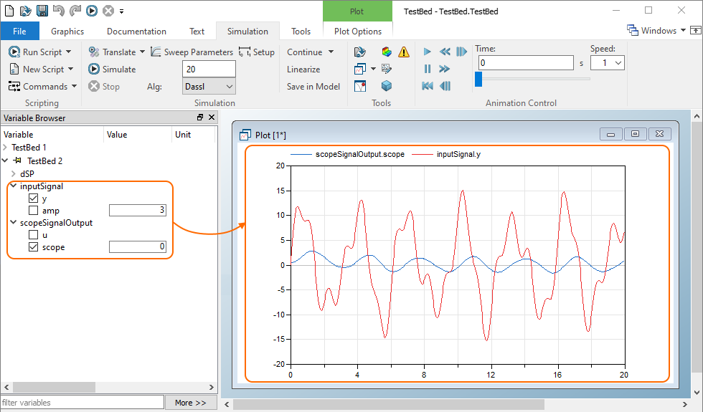Check the u variable under scopeSignalOutput
This screenshot has width=703, height=412.
pos(33,235)
